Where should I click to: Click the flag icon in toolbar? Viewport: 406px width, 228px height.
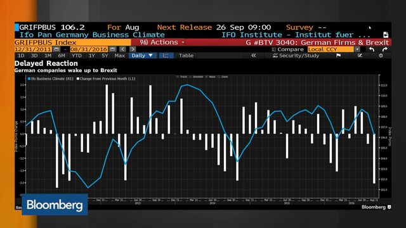click(x=338, y=56)
